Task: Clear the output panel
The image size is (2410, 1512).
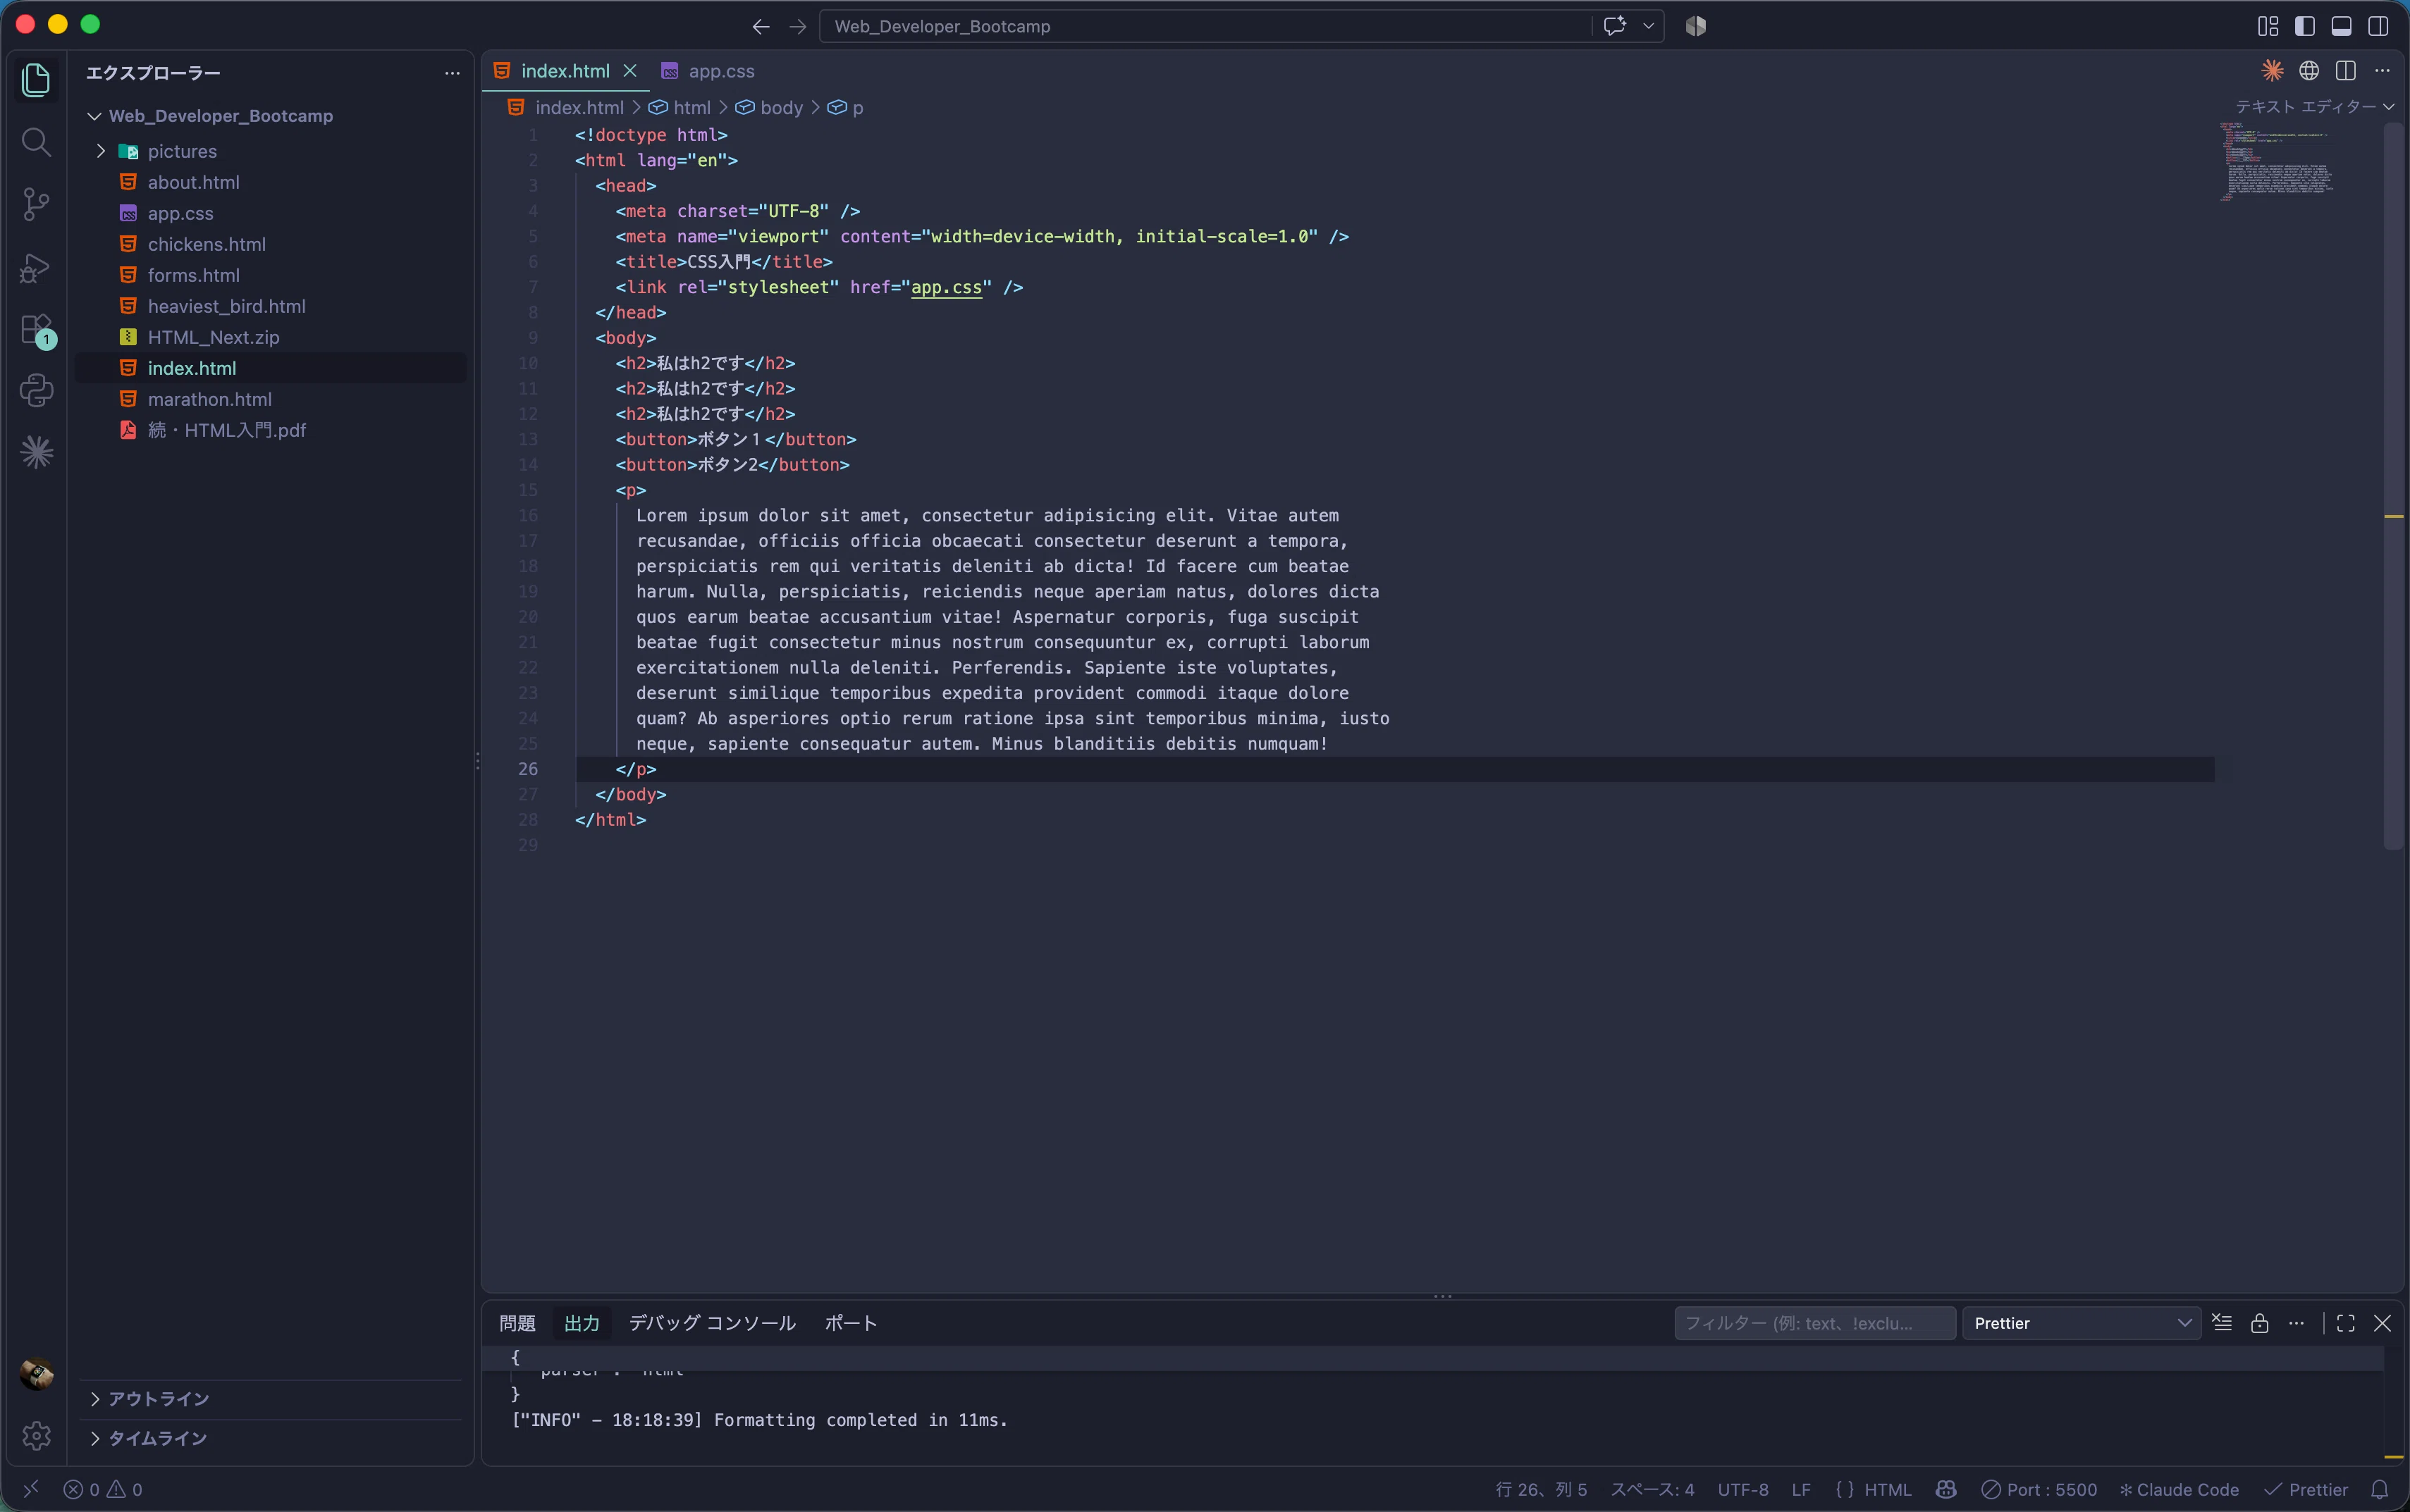Action: point(2222,1322)
